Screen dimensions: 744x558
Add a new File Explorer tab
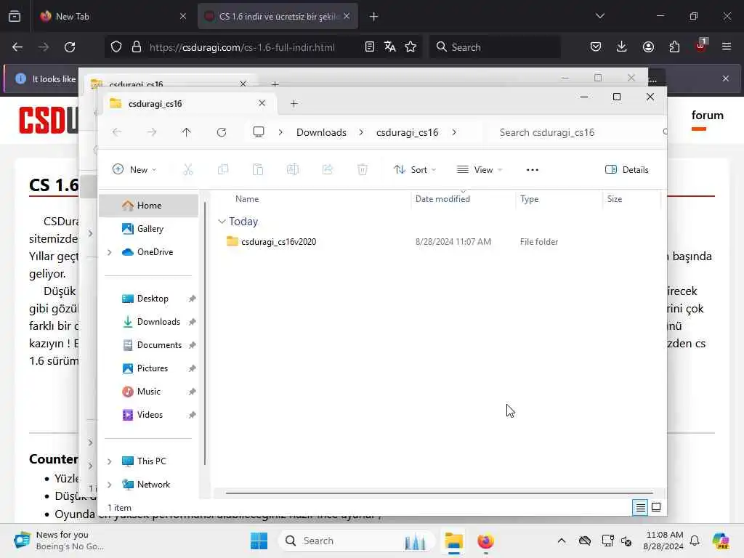[x=294, y=103]
